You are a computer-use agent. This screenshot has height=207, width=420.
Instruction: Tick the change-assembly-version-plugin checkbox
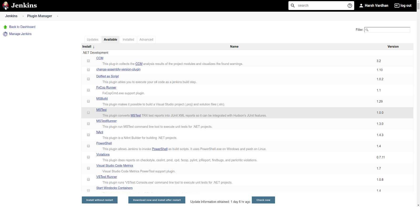click(88, 70)
